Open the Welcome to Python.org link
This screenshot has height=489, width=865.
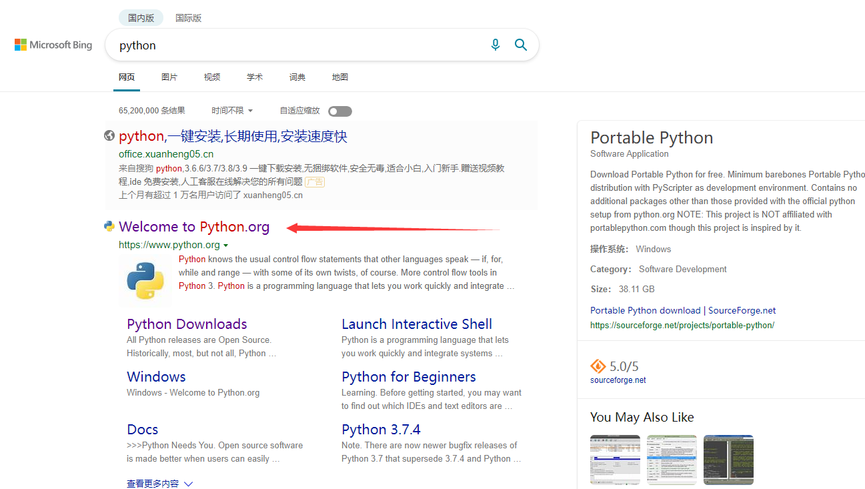(193, 226)
